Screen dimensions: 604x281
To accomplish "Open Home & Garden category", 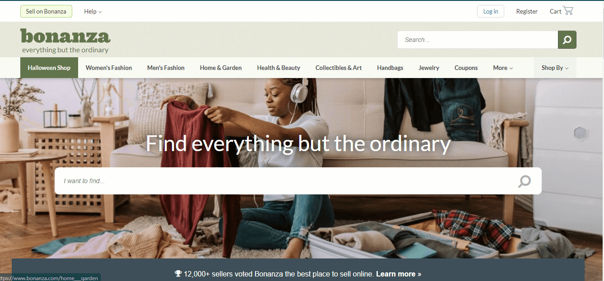I will click(x=221, y=68).
